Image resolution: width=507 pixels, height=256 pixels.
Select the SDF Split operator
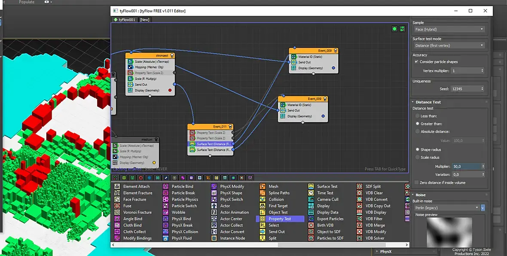tap(369, 186)
